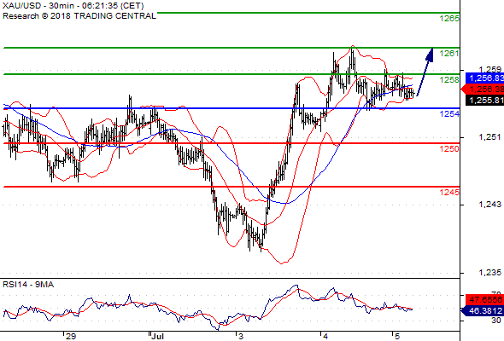Click the XAU/USD 30min chart title
504x341 pixels.
(73, 6)
